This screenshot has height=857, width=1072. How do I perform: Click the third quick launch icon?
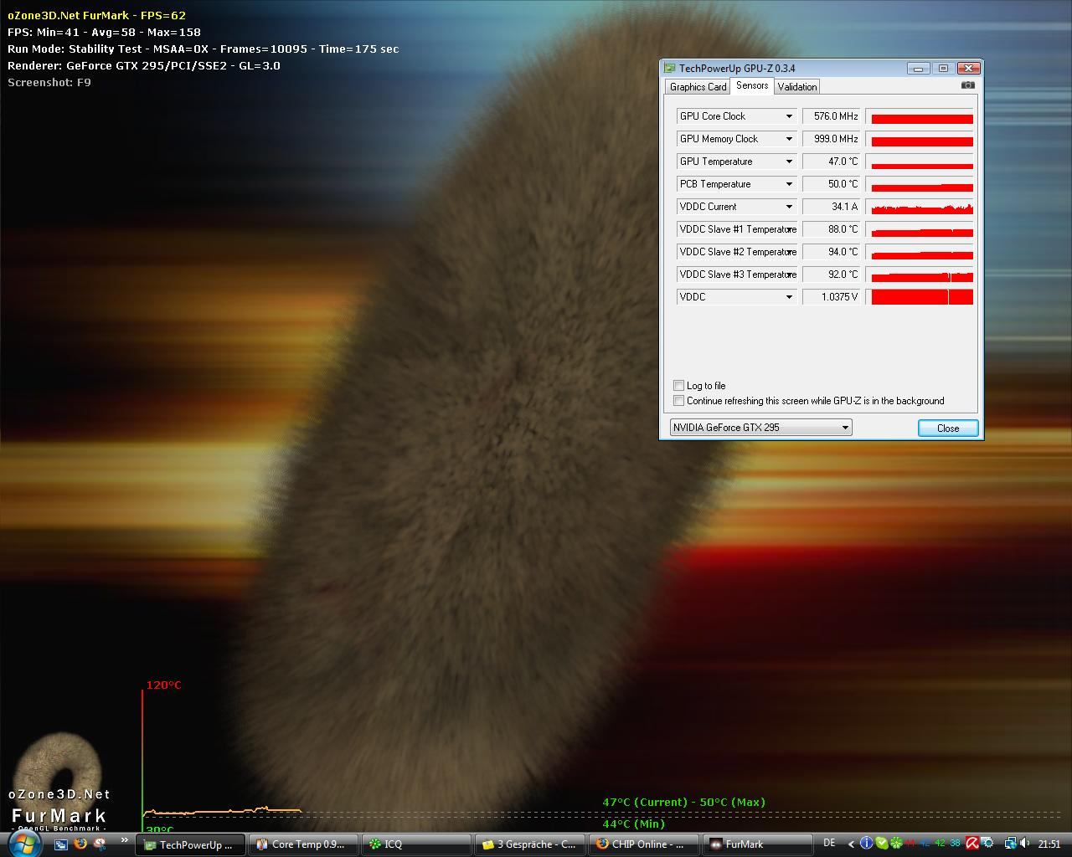click(x=100, y=844)
